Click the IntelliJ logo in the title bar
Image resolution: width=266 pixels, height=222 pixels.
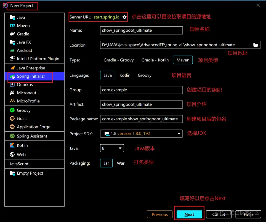pyautogui.click(x=5, y=5)
